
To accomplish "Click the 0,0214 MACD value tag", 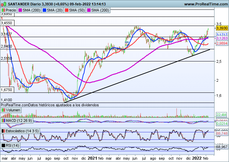I will (x=222, y=124).
